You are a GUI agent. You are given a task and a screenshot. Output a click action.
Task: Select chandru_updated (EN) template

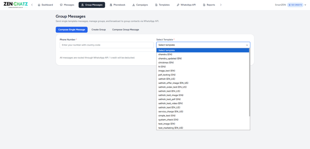(203, 59)
